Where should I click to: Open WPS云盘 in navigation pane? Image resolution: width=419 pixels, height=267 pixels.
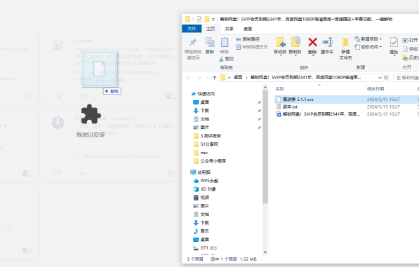209,181
